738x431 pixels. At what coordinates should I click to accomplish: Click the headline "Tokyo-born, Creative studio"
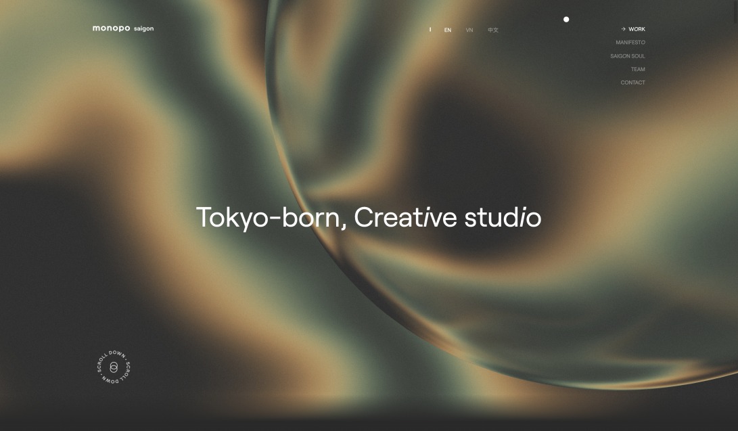point(369,217)
